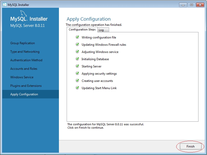This screenshot has height=155, width=207.
Task: Click the Starting Server check icon
Action: coord(77,66)
